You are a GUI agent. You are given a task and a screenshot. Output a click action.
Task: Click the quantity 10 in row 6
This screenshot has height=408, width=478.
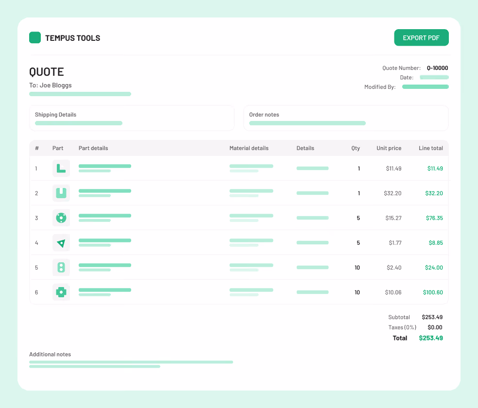click(x=357, y=292)
